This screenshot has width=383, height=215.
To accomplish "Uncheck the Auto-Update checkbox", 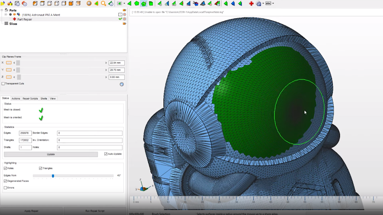I will coord(106,154).
